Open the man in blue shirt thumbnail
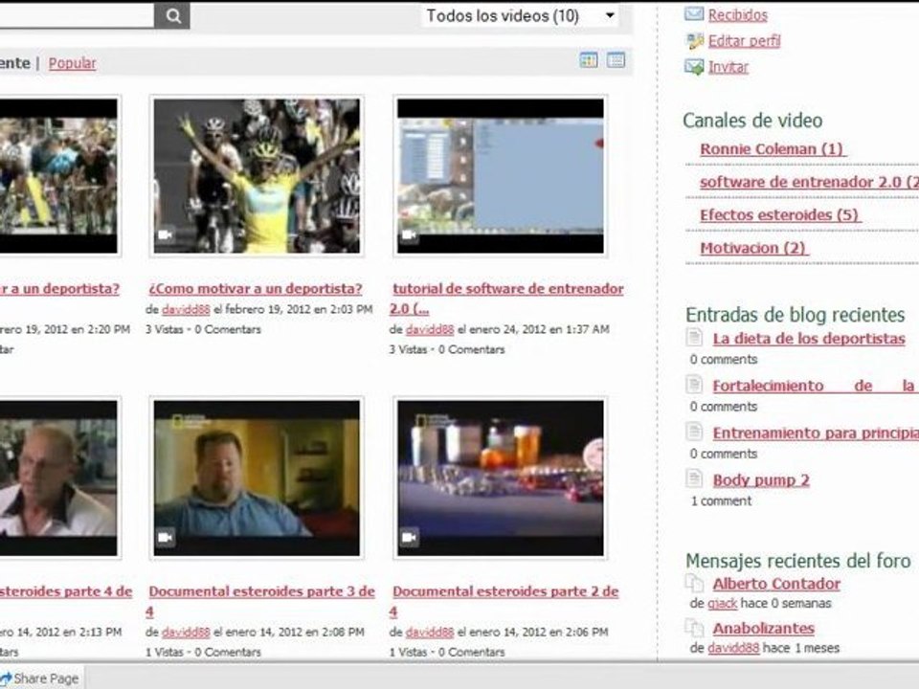The width and height of the screenshot is (919, 689). [257, 478]
